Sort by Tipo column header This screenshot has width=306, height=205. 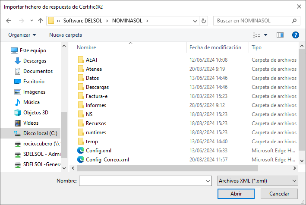point(256,47)
